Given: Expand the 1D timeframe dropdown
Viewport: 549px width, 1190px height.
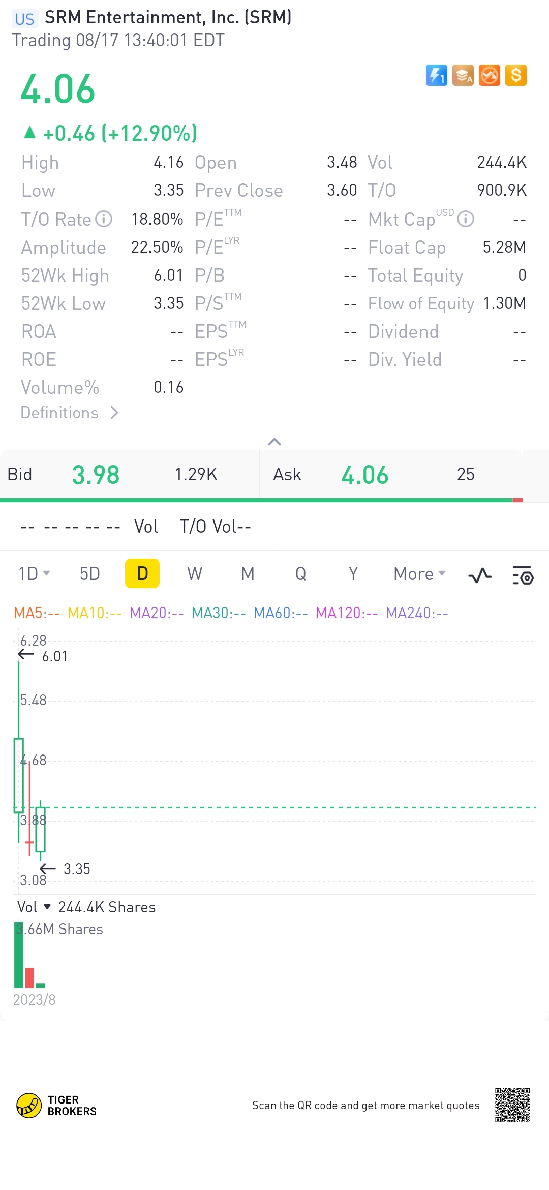Looking at the screenshot, I should point(35,574).
